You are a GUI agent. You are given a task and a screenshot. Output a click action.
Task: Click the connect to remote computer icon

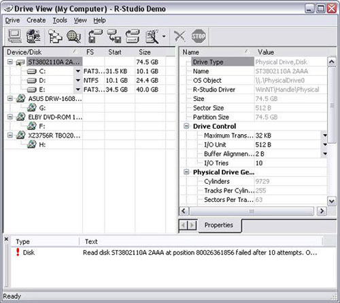tap(33, 36)
